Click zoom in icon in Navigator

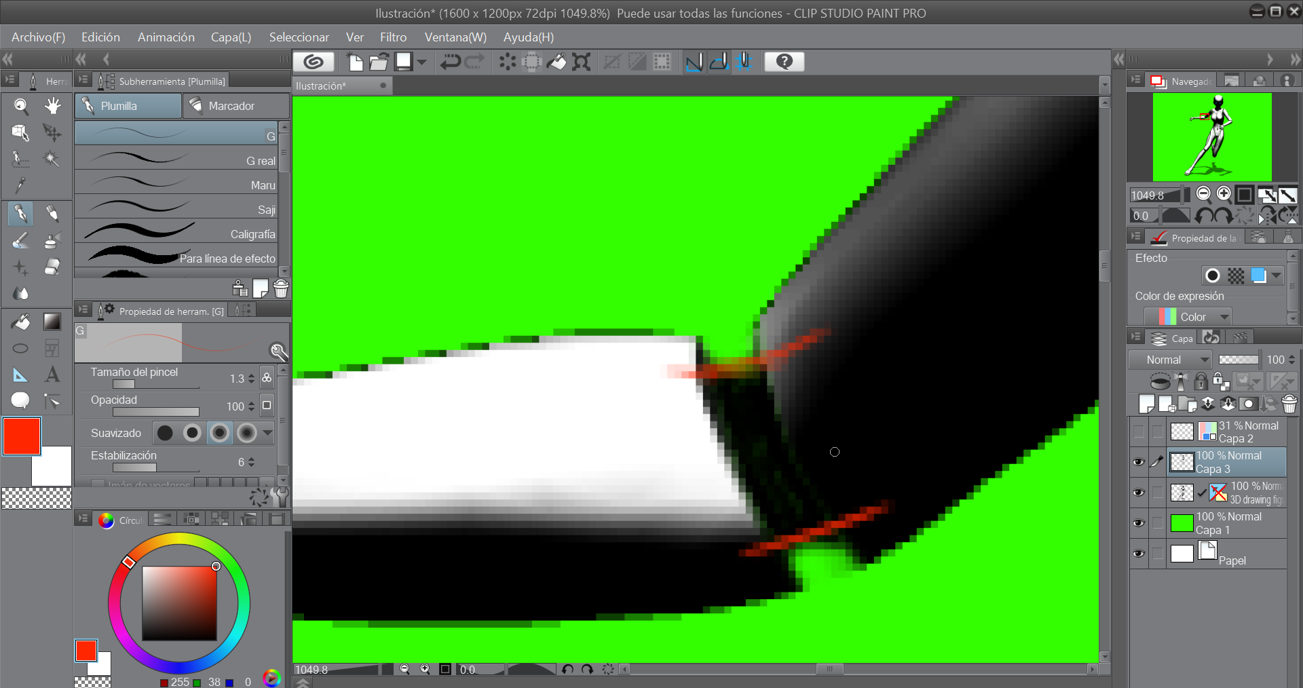coord(1224,195)
